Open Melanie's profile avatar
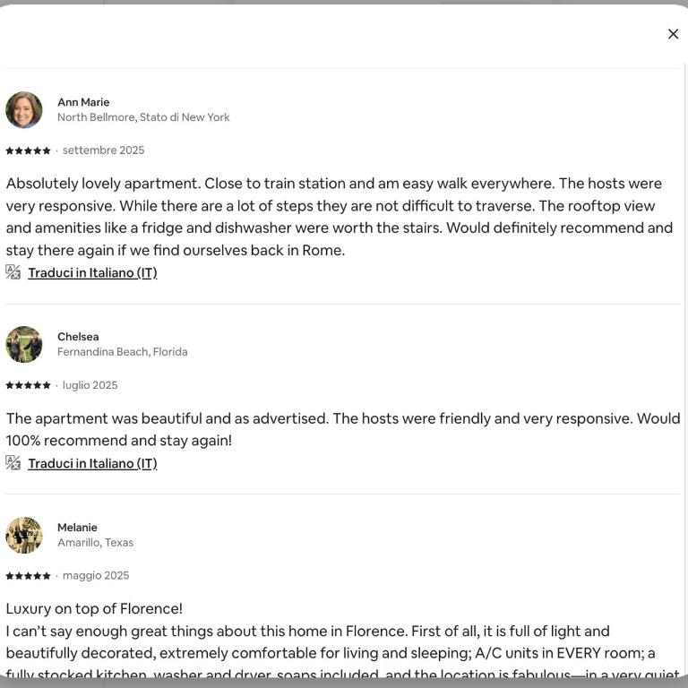This screenshot has width=688, height=688. click(24, 535)
